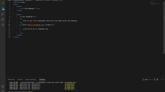Select the TERMINAL tab
This screenshot has height=92, width=165.
coord(42,79)
